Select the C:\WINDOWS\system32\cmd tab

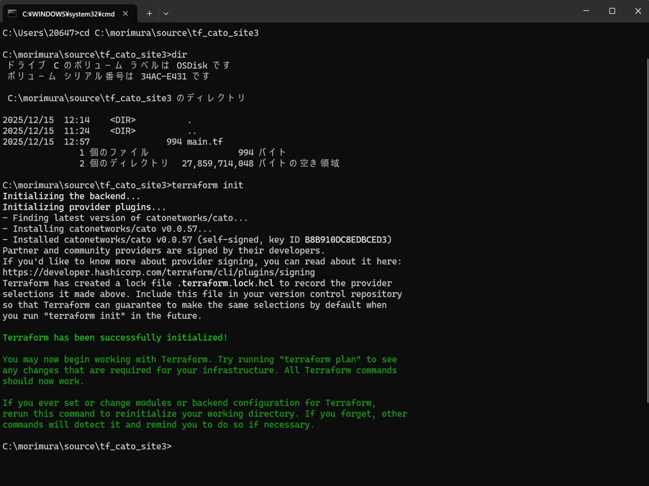click(x=68, y=14)
